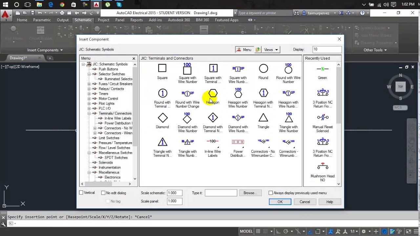Click the Display count field
Image resolution: width=420 pixels, height=236 pixels.
point(327,49)
